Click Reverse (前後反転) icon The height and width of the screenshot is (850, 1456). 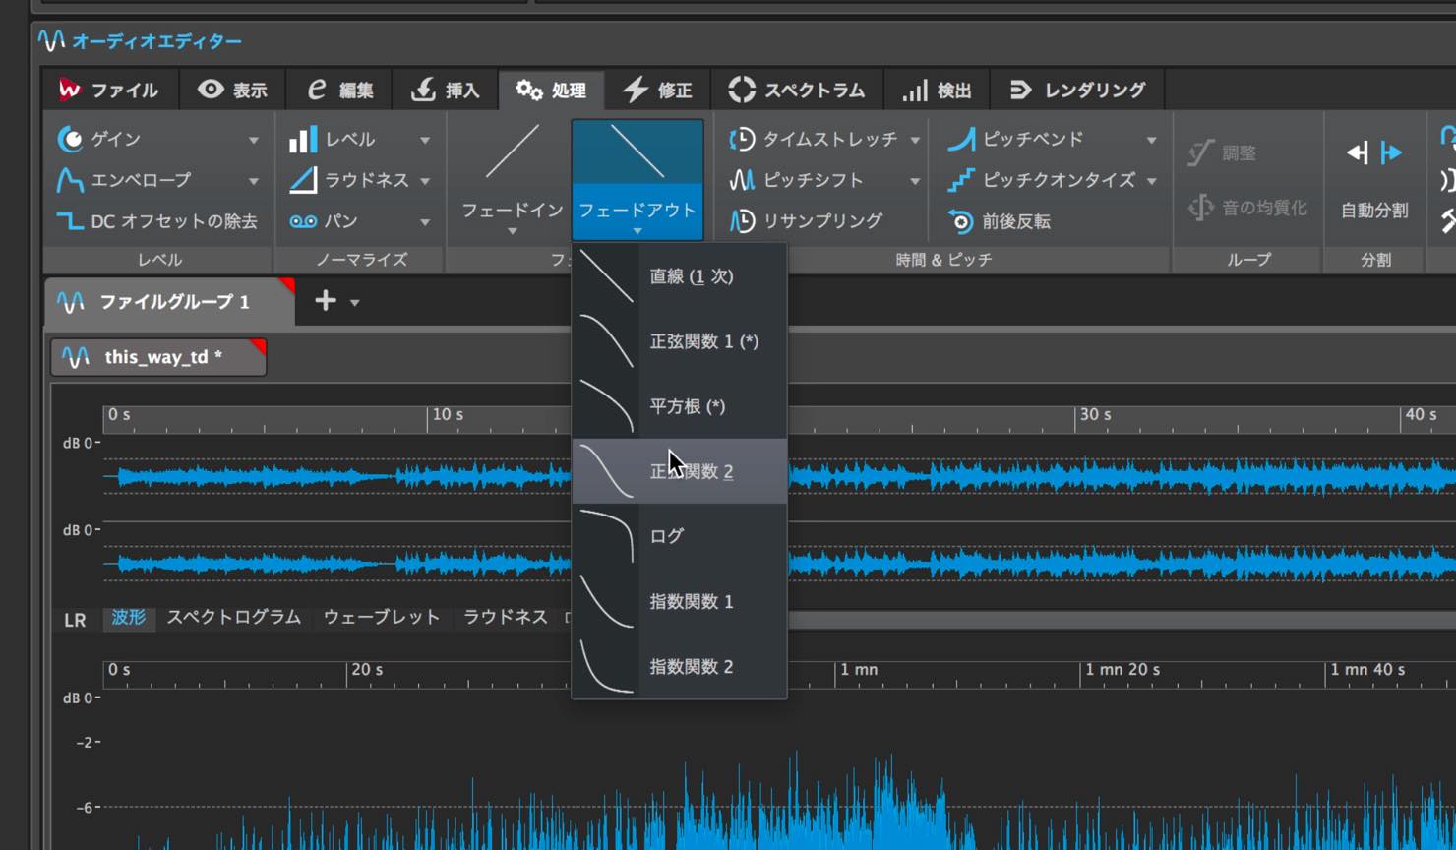pos(961,221)
